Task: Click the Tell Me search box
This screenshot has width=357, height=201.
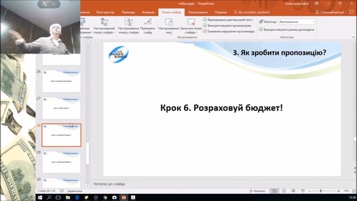Action: [x=252, y=12]
